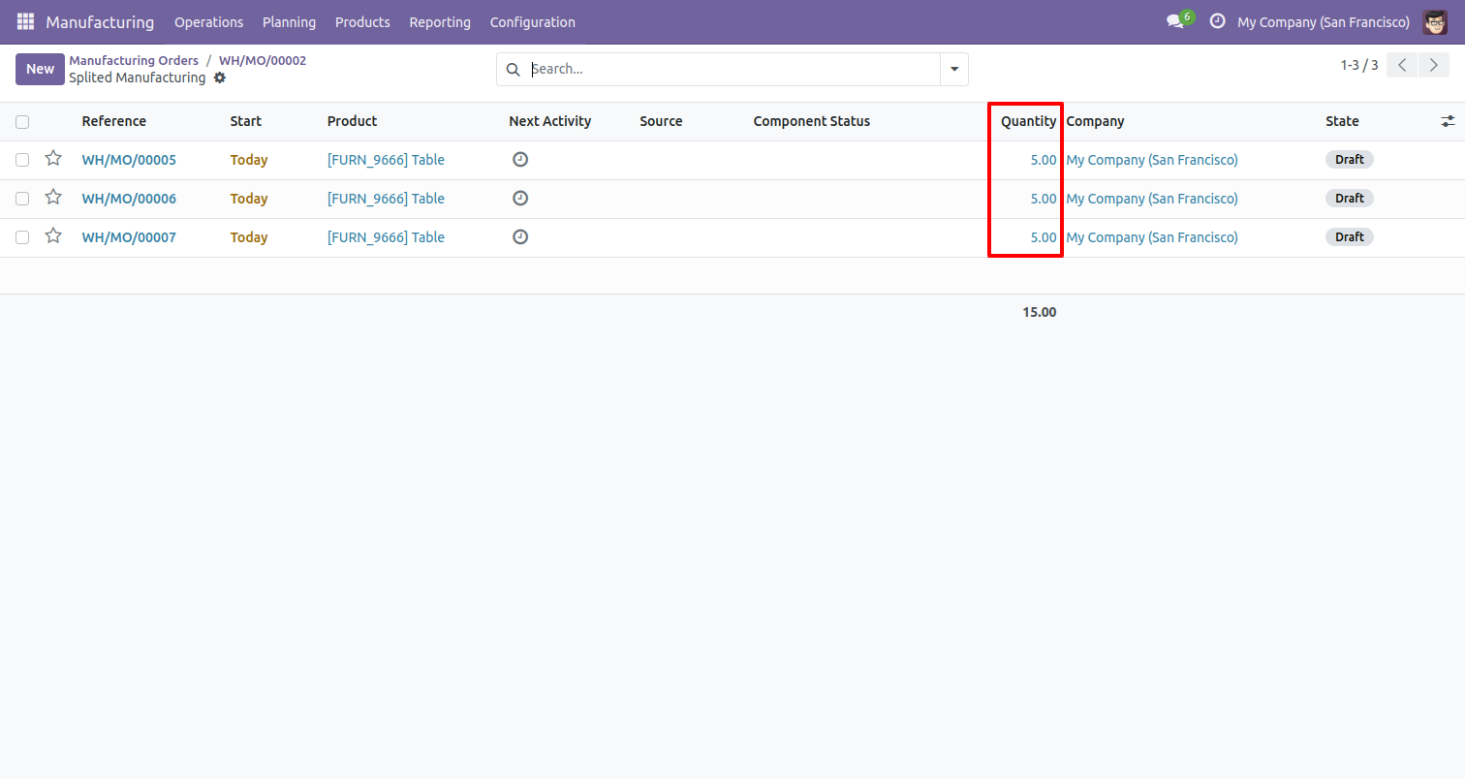1465x779 pixels.
Task: Open activity clock for WH/MO/00005
Action: [520, 160]
